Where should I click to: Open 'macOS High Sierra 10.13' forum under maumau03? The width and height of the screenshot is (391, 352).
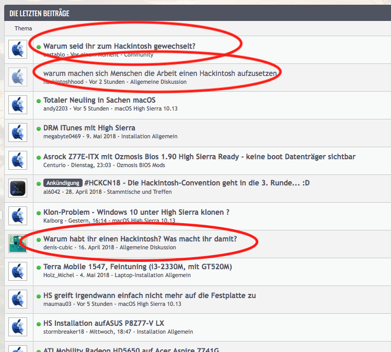149,304
